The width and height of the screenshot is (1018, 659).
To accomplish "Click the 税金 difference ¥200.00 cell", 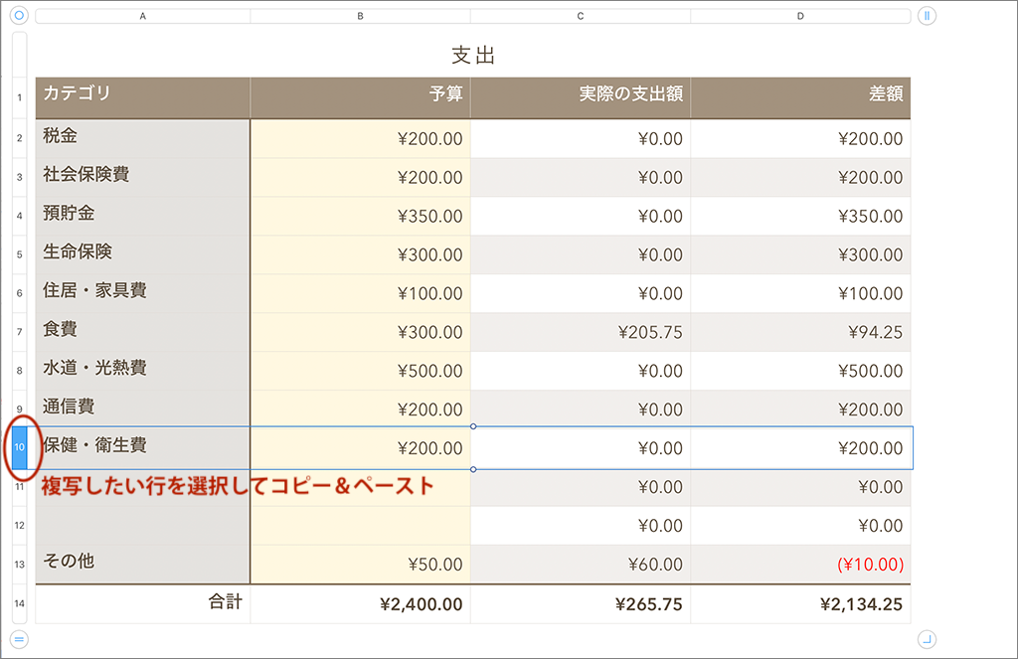I will click(x=800, y=138).
